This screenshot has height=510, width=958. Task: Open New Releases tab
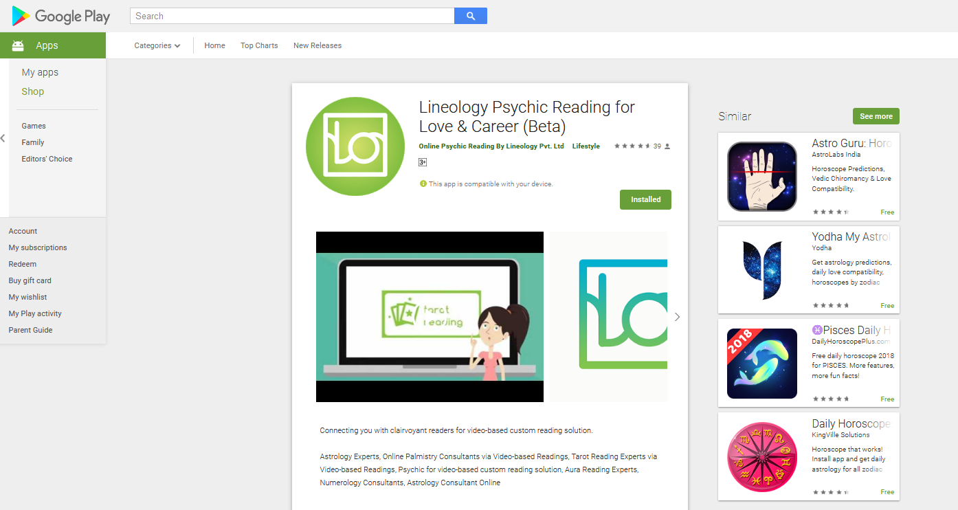(318, 45)
